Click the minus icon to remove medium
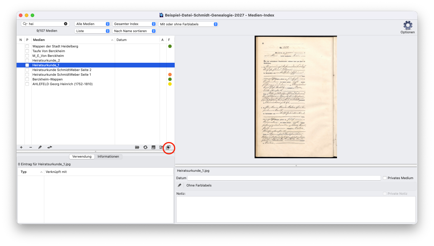434x246 pixels. [x=31, y=147]
